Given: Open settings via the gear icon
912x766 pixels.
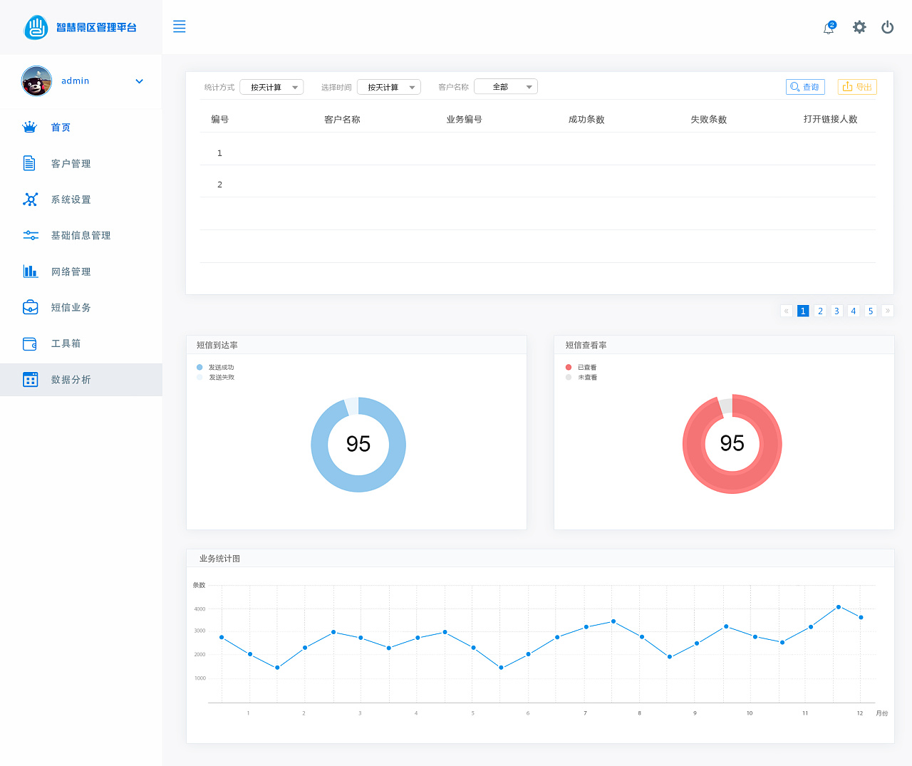Looking at the screenshot, I should click(859, 27).
